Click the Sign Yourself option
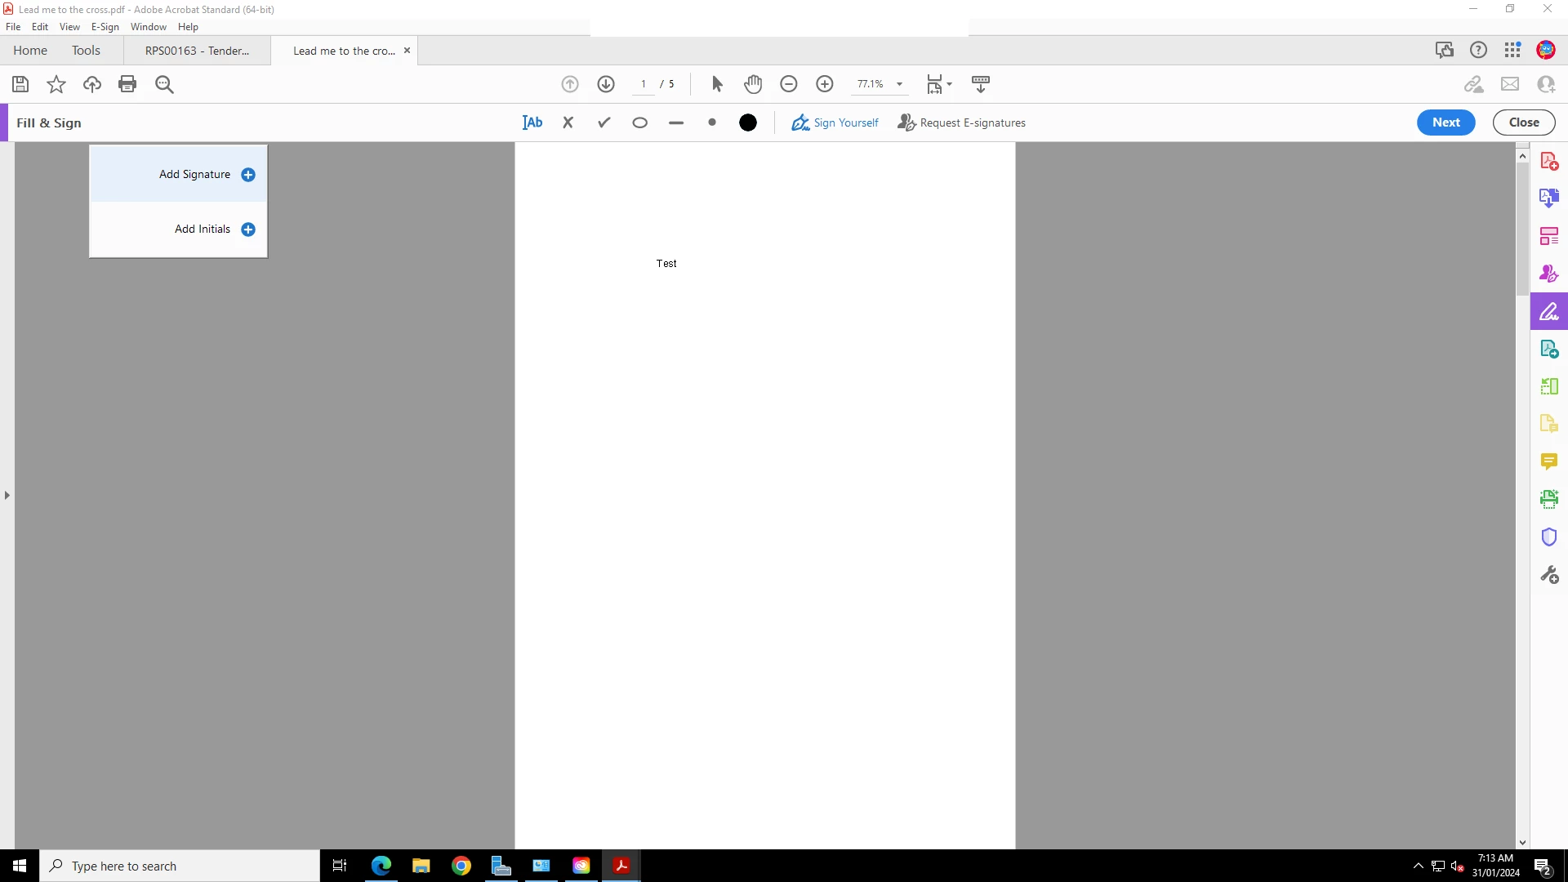This screenshot has width=1568, height=882. pyautogui.click(x=835, y=122)
